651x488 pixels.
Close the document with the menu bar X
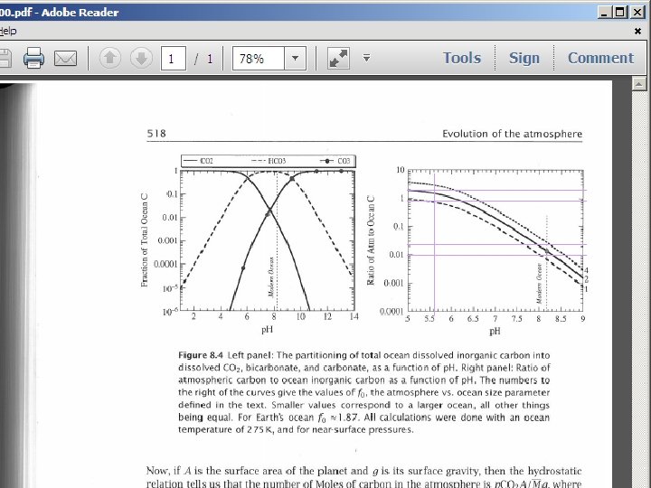point(637,31)
